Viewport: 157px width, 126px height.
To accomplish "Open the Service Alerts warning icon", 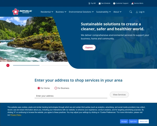I will coord(132,3).
